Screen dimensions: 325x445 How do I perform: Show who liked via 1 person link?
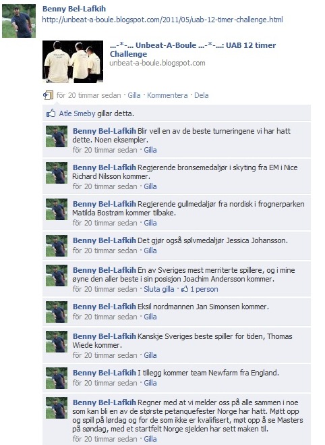pyautogui.click(x=204, y=289)
